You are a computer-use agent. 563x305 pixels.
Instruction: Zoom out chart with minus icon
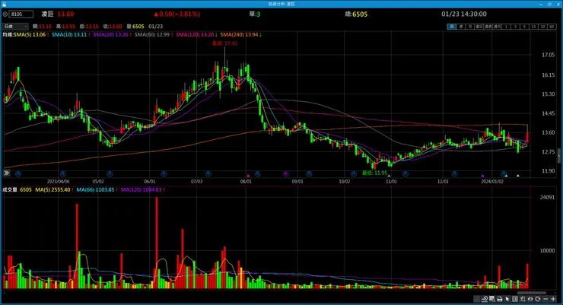click(x=546, y=299)
